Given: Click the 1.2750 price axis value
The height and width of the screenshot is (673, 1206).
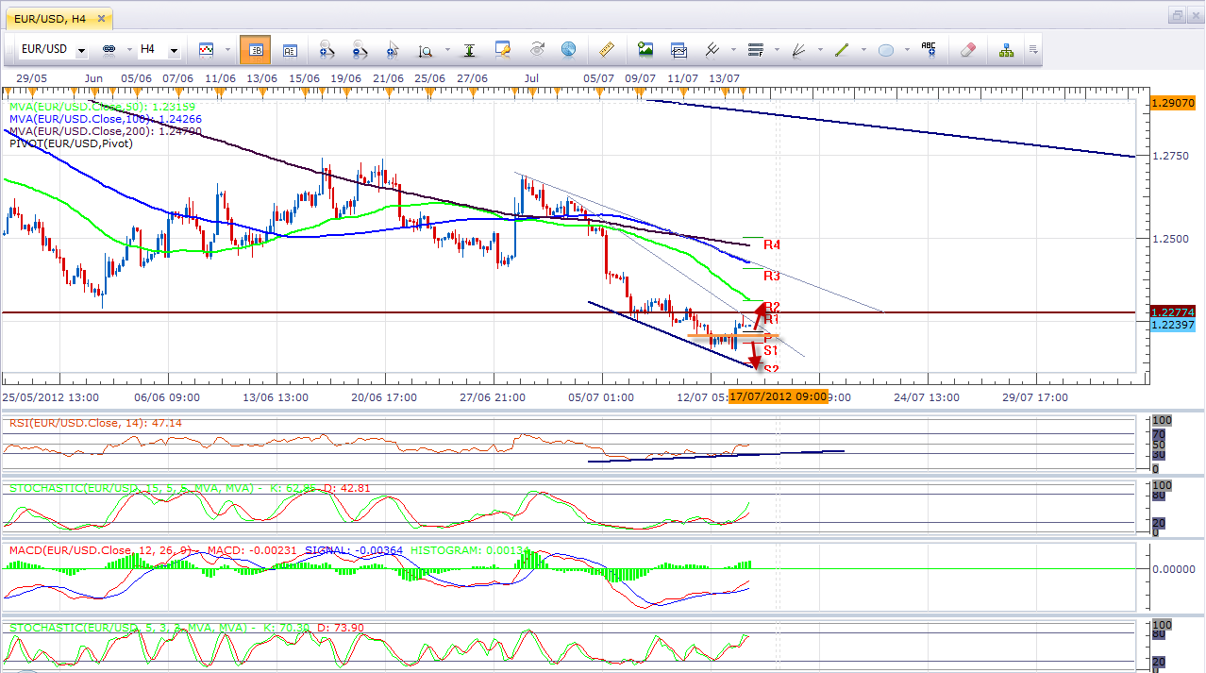Looking at the screenshot, I should click(1168, 156).
